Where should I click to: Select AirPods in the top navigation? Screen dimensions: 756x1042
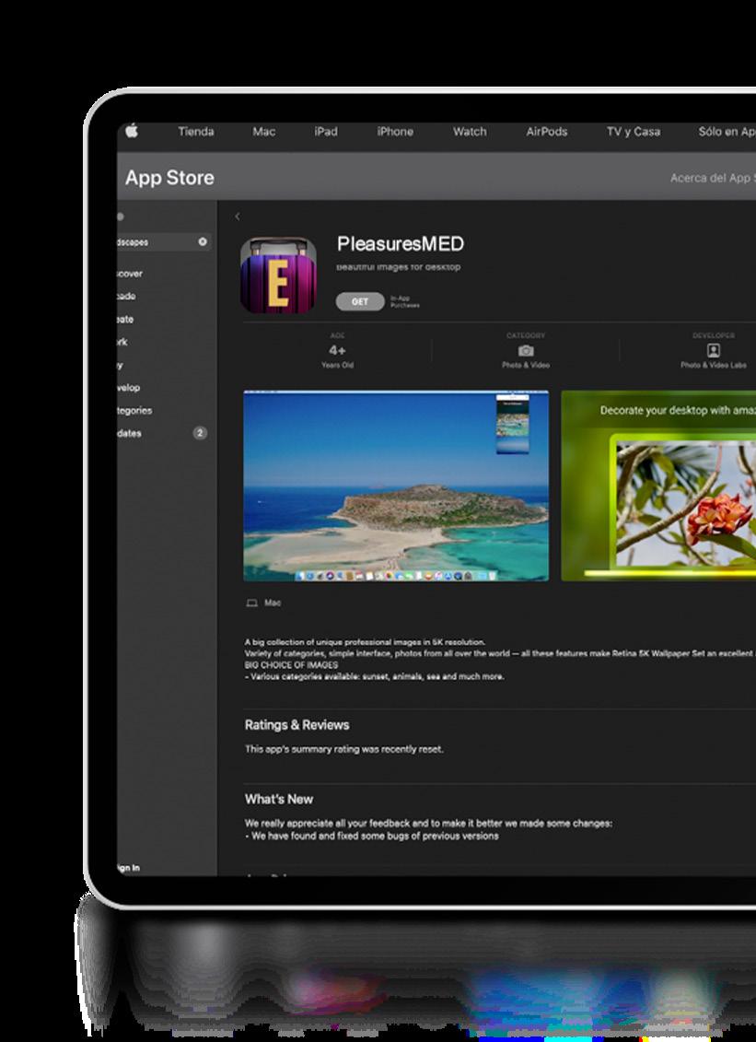547,132
